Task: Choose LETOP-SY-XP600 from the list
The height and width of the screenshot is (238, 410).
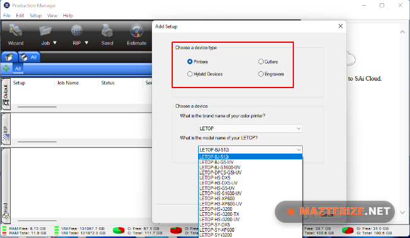Action: pyautogui.click(x=250, y=230)
